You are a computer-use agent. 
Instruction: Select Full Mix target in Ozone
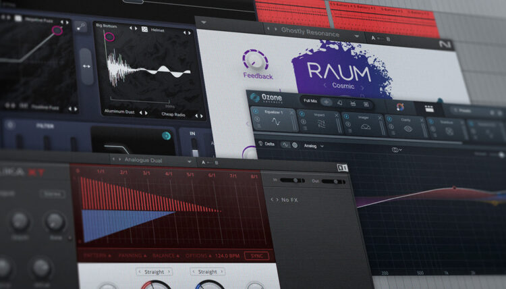tap(310, 101)
